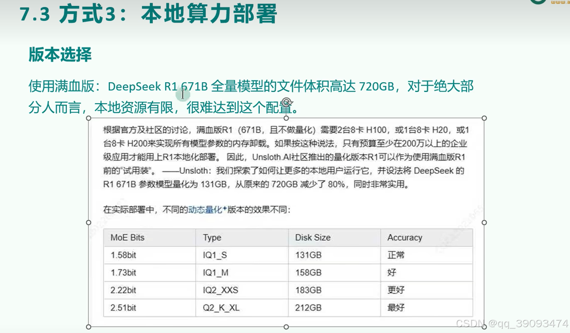Screen dimensions: 570x333
Task: Click the top-center handle of selected image
Action: 286,118
